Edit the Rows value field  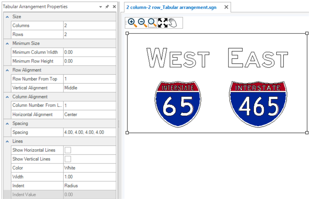[90, 34]
